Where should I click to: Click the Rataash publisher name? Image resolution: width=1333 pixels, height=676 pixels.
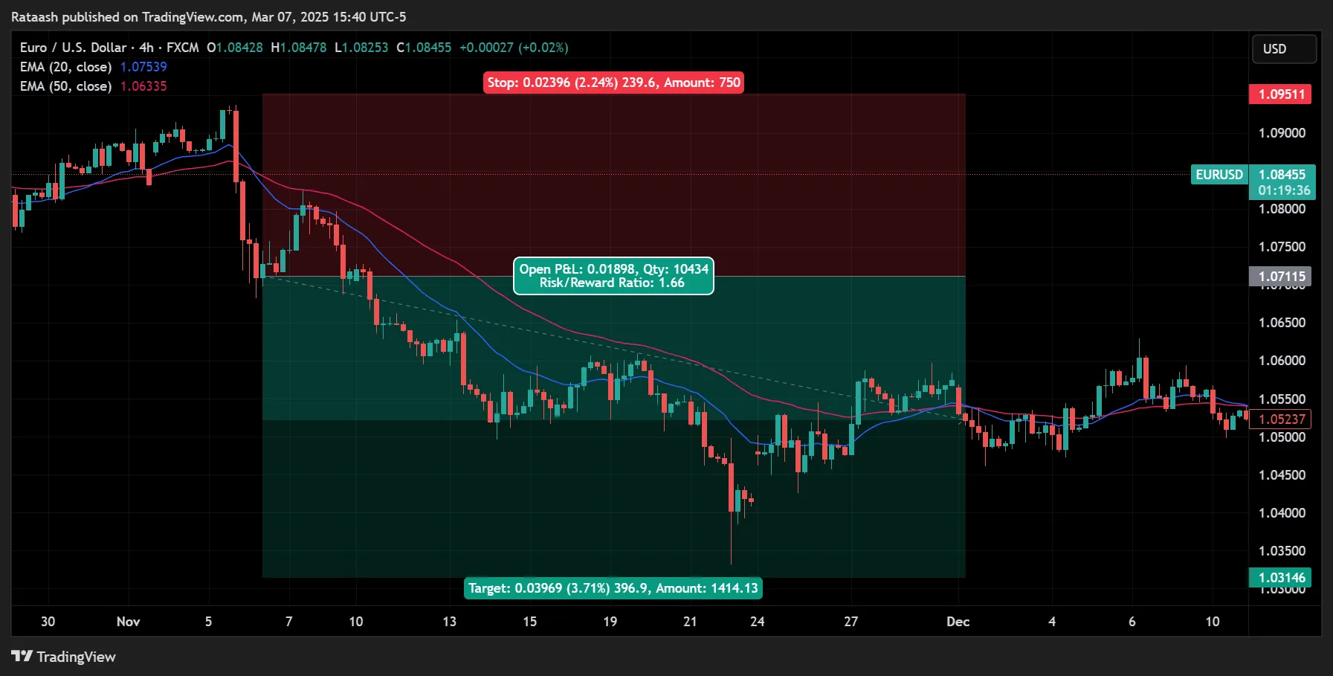pyautogui.click(x=34, y=16)
